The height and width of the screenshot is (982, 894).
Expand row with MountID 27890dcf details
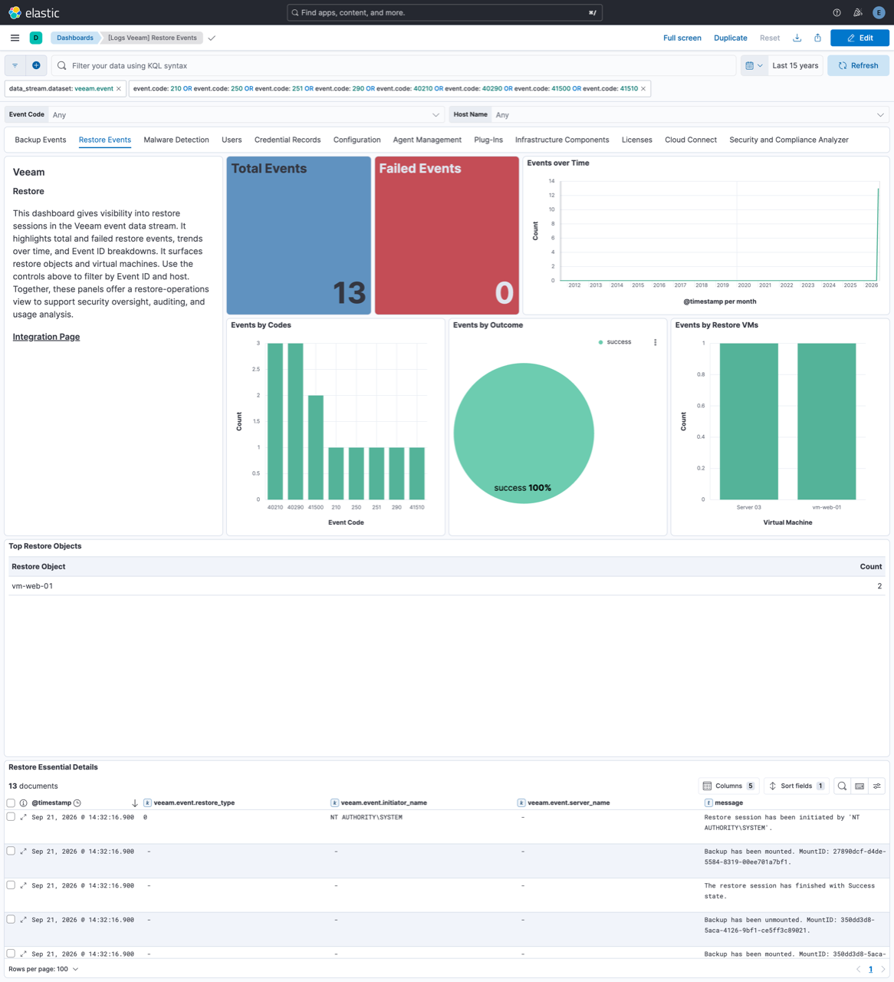(23, 852)
